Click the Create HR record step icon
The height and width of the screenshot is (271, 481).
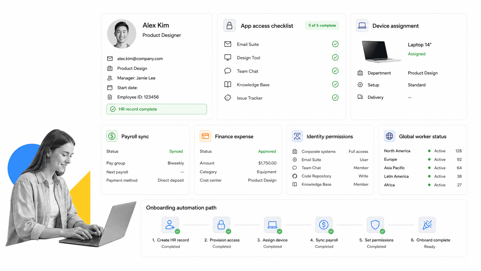(x=170, y=225)
